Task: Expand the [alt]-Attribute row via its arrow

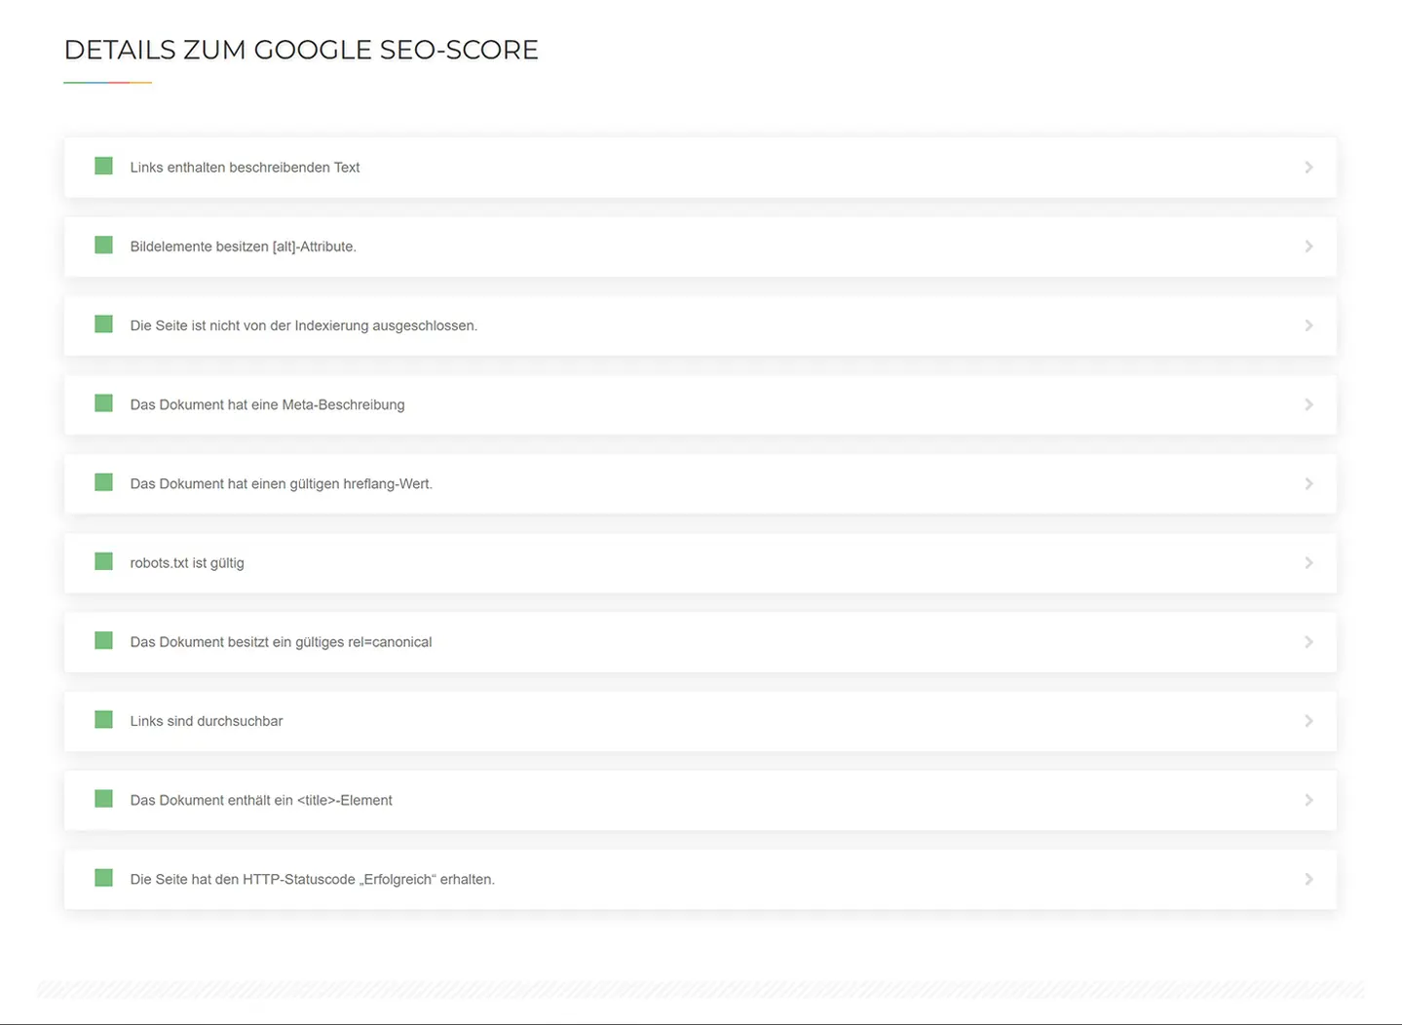Action: point(1308,247)
